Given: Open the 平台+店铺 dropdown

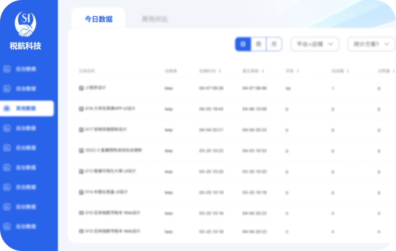Looking at the screenshot, I should pos(314,44).
